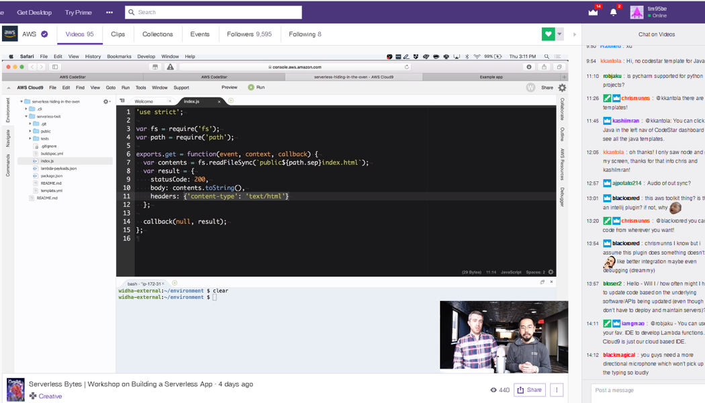Collapse the chat panel with the arrow

[575, 34]
